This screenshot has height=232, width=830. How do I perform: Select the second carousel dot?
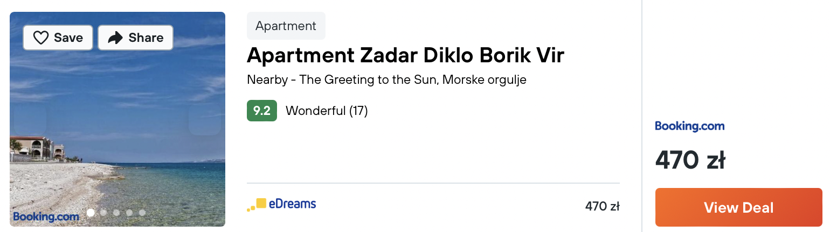click(103, 213)
